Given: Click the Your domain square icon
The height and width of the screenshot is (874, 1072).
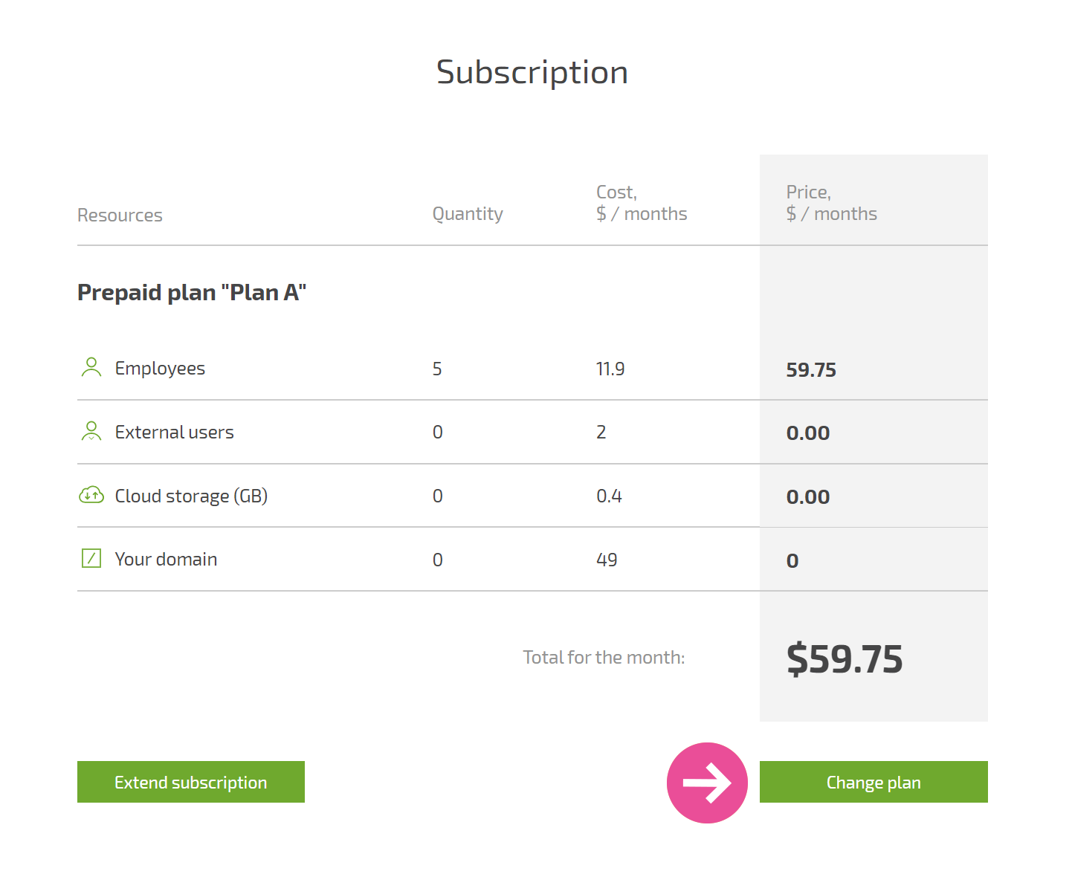Looking at the screenshot, I should tap(91, 558).
